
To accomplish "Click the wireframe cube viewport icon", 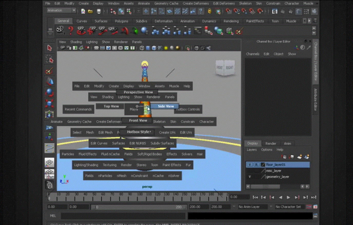I will tap(142, 48).
